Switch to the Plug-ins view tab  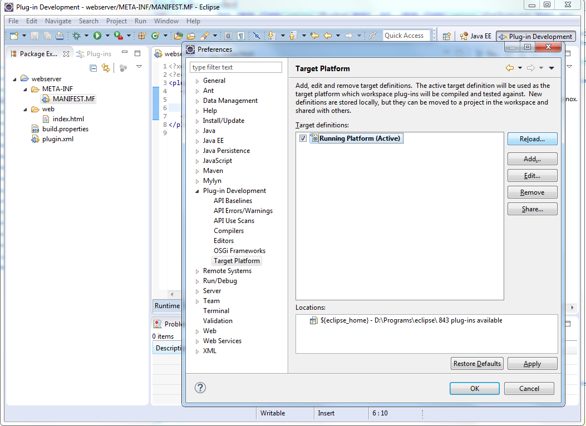(x=94, y=54)
